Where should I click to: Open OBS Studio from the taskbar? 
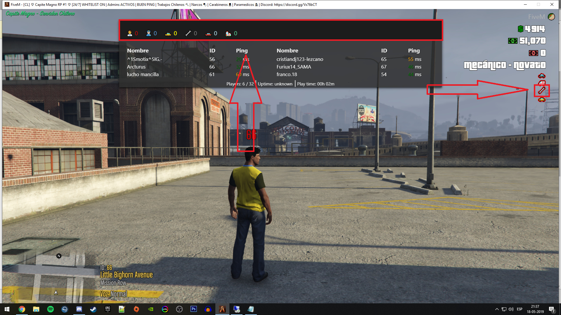click(179, 309)
